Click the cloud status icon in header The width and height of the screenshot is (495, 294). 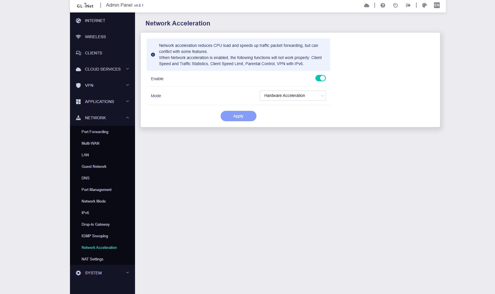pyautogui.click(x=367, y=5)
